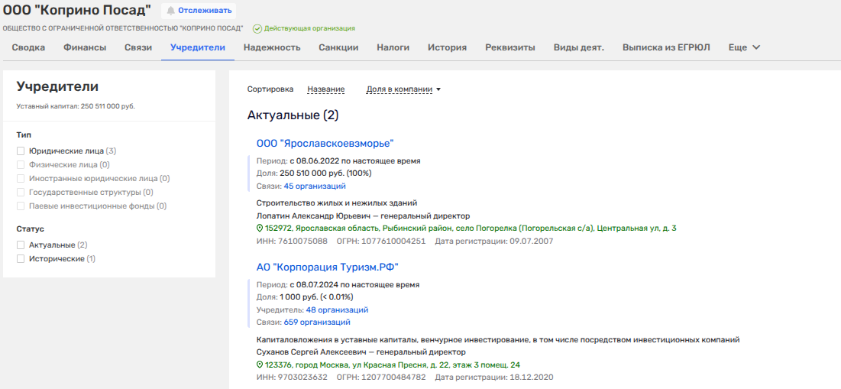Switch to the Финансы tab

pos(84,47)
